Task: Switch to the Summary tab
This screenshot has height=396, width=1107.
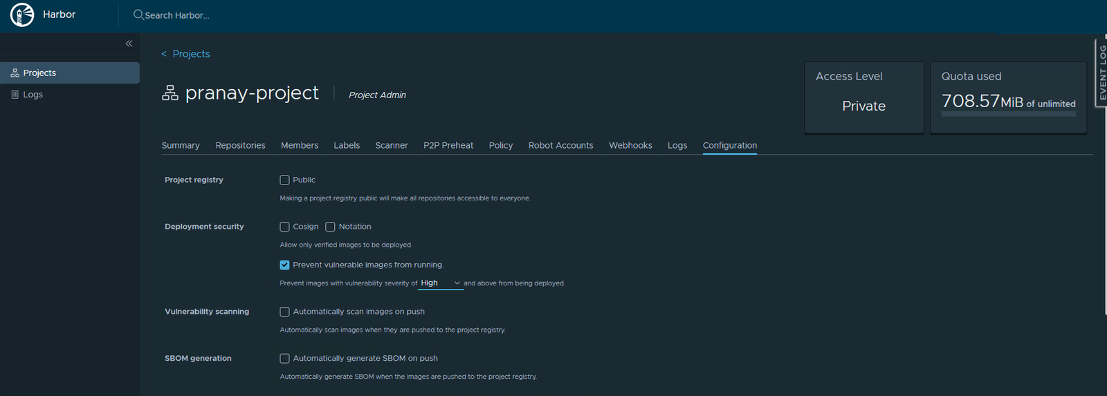Action: (181, 145)
